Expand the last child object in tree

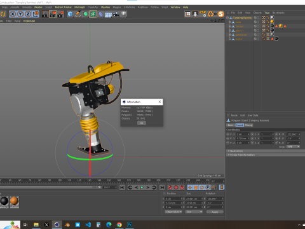coord(230,39)
